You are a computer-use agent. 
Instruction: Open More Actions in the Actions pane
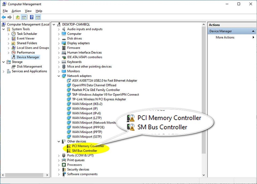coord(224,37)
